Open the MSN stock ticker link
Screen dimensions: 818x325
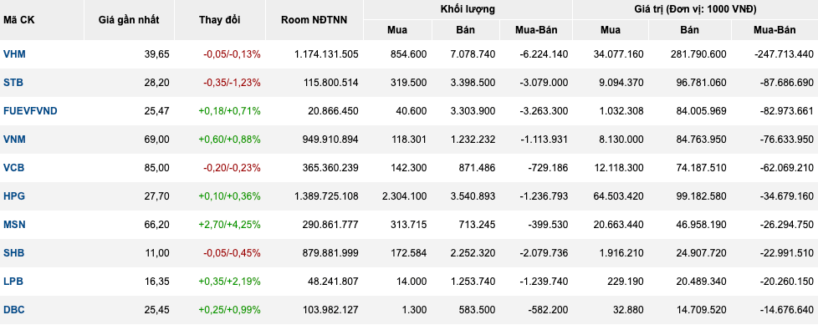tap(14, 225)
